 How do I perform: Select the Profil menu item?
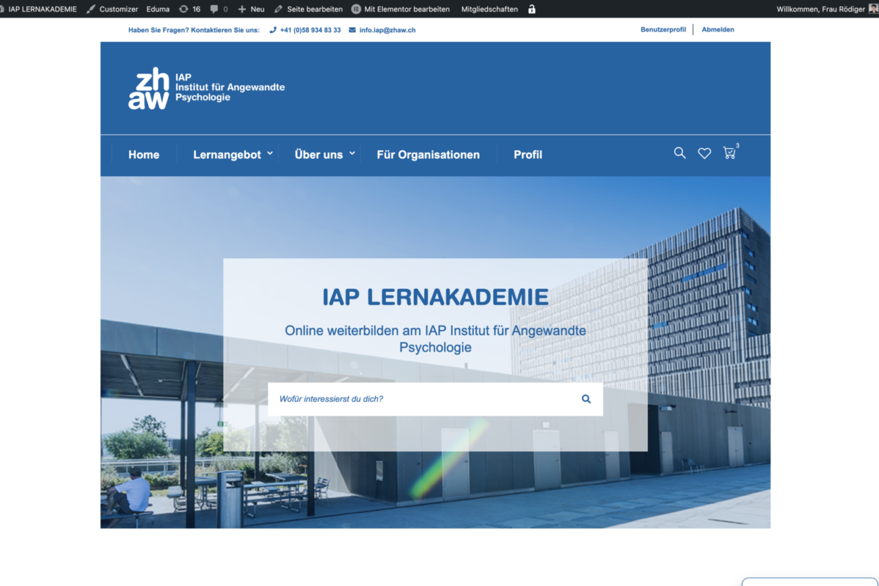tap(527, 155)
